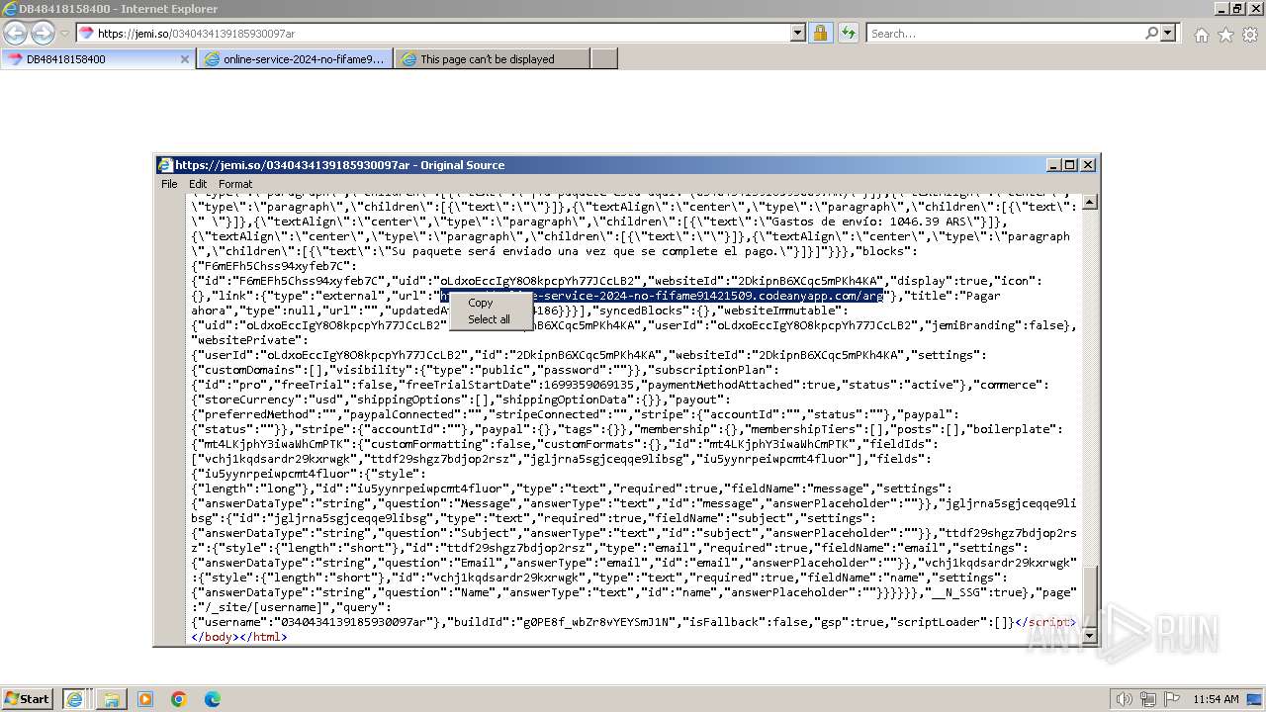The width and height of the screenshot is (1266, 712).
Task: Click the source view scrollbar up arrow
Action: (x=1090, y=202)
